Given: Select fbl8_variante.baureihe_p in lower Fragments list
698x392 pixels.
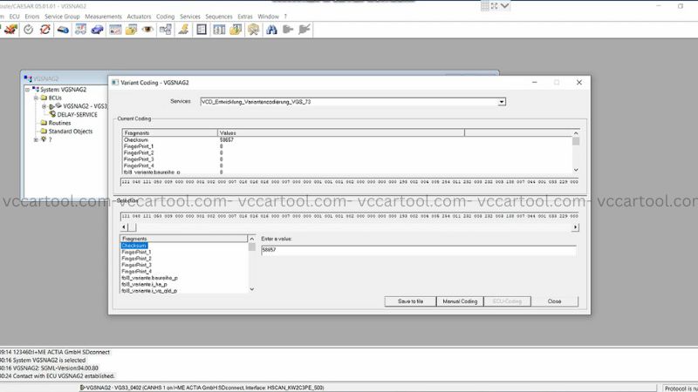Looking at the screenshot, I should point(149,278).
